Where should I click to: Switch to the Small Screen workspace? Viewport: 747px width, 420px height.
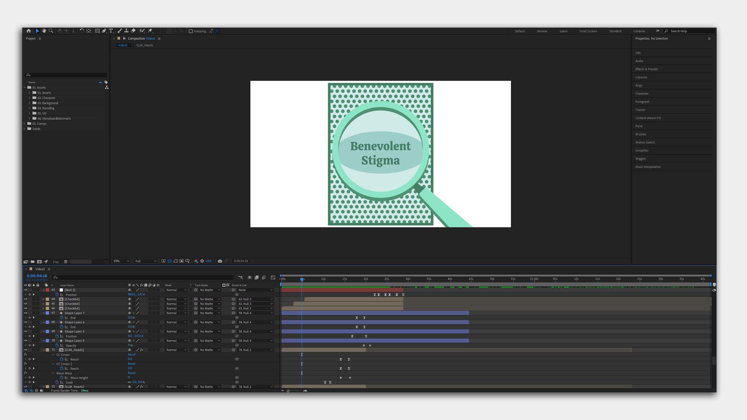[x=588, y=31]
